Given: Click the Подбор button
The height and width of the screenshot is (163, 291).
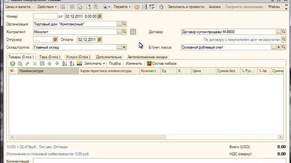Looking at the screenshot, I should point(115,63).
